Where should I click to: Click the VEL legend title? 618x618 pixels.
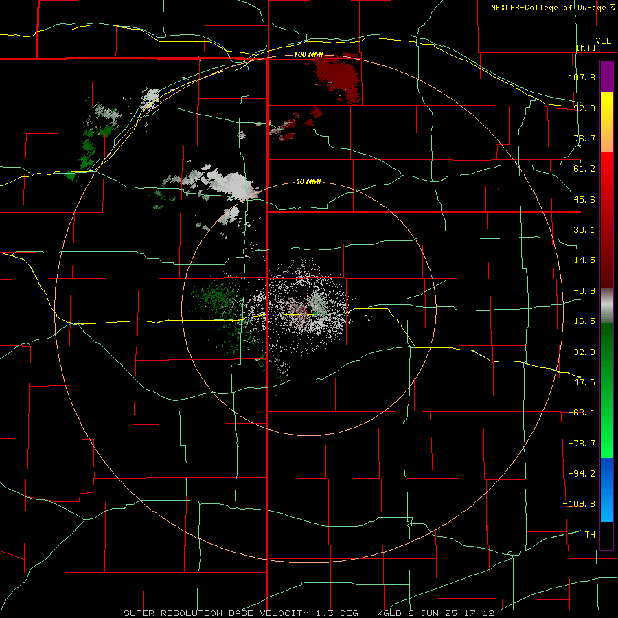click(604, 41)
